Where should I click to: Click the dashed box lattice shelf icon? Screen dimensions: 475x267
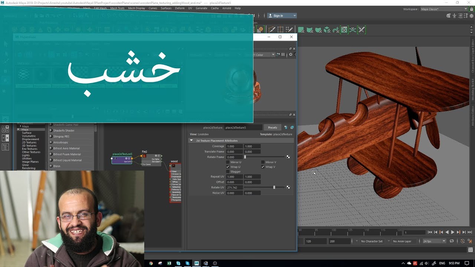click(x=281, y=30)
